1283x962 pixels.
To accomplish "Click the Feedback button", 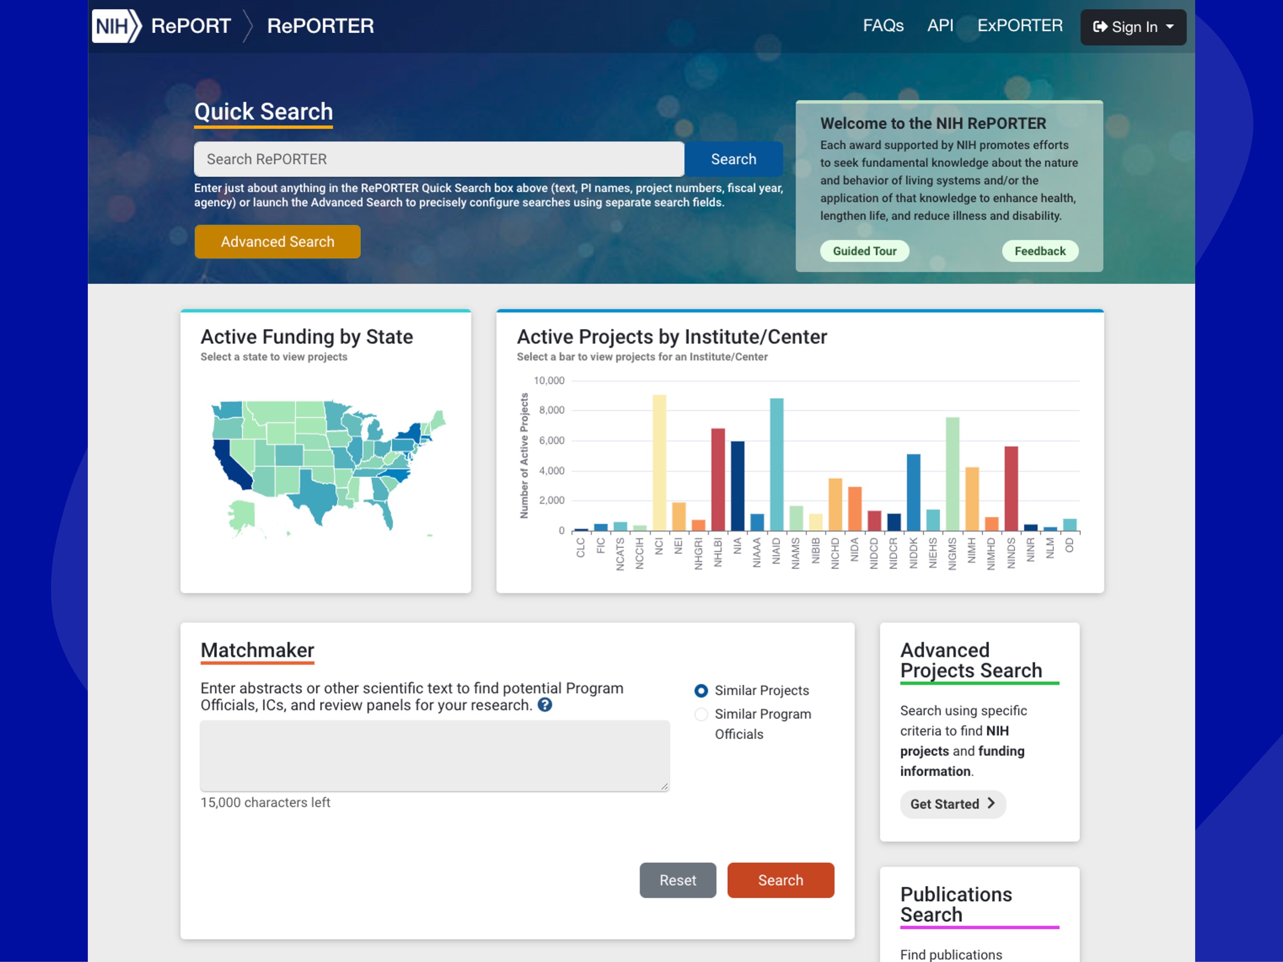I will pyautogui.click(x=1041, y=249).
